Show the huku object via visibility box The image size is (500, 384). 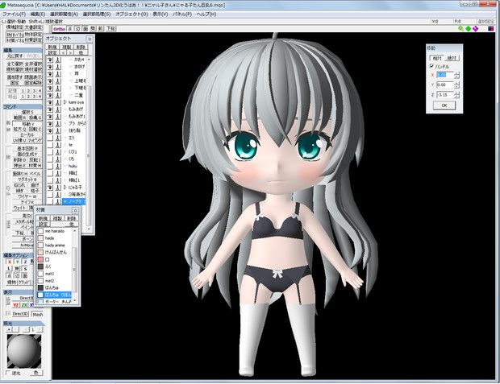pyautogui.click(x=50, y=166)
